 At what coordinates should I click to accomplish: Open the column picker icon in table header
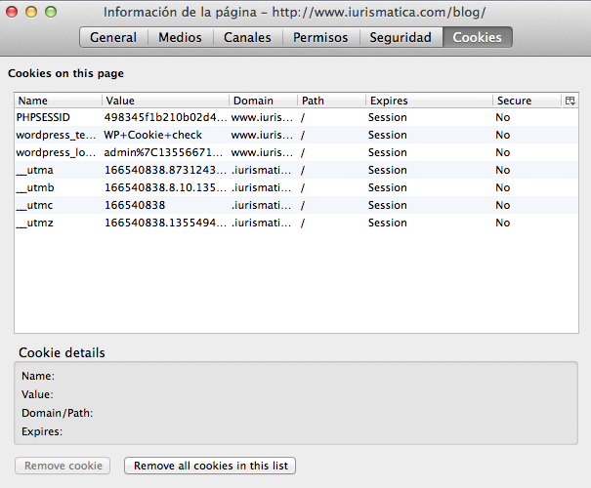click(570, 101)
